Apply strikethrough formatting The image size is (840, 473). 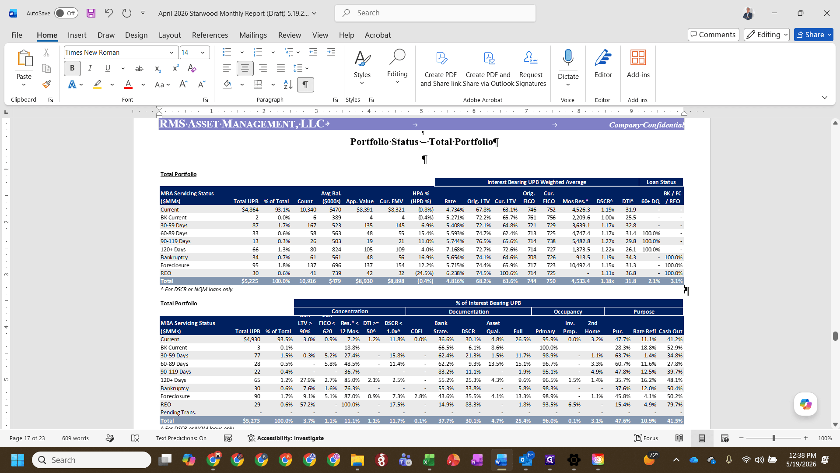pyautogui.click(x=139, y=68)
